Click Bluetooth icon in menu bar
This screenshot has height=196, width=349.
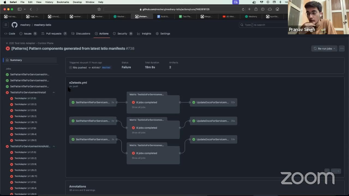(280, 2)
